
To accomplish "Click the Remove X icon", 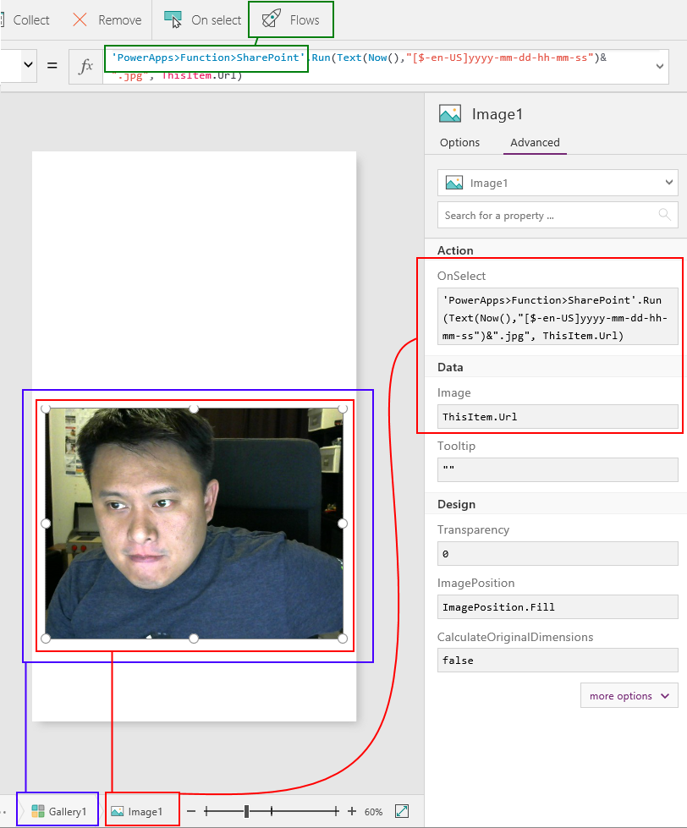I will pyautogui.click(x=80, y=19).
